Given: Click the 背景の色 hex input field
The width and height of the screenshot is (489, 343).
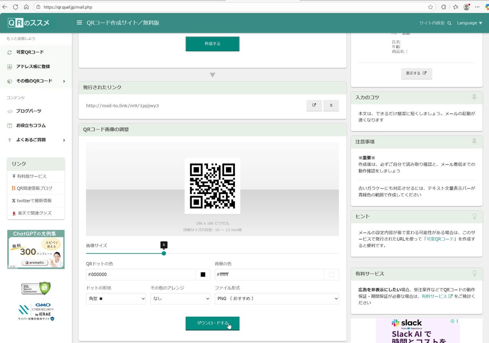Looking at the screenshot, I should [x=270, y=275].
